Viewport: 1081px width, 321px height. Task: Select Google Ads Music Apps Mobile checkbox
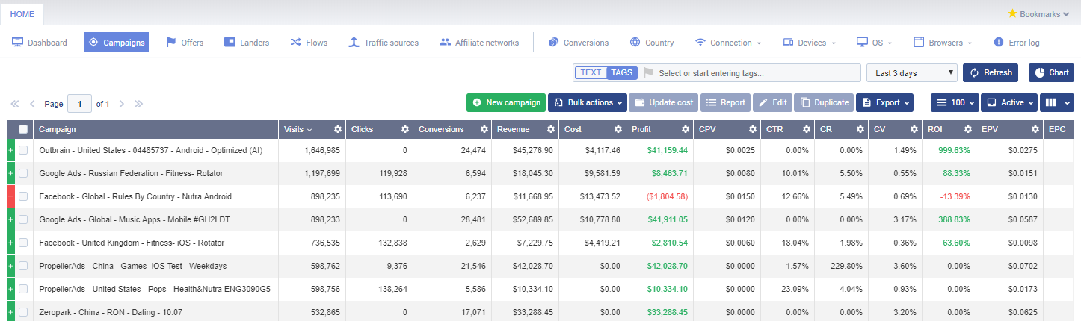(23, 219)
